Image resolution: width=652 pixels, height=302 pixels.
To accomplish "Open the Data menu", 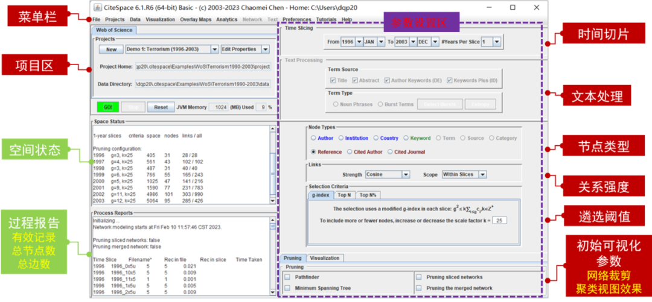I will pyautogui.click(x=135, y=19).
